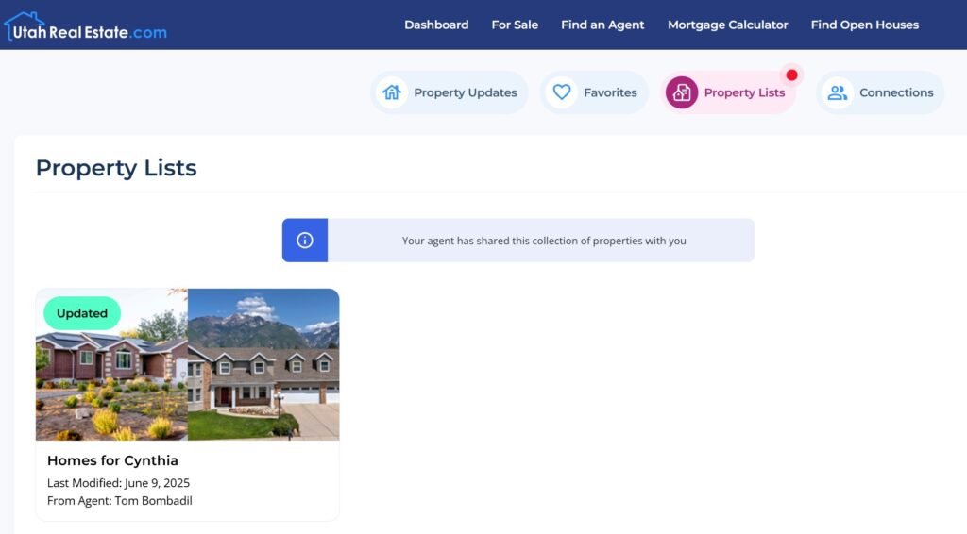Click the people icon in Connections
Viewport: 967px width, 534px height.
tap(837, 92)
